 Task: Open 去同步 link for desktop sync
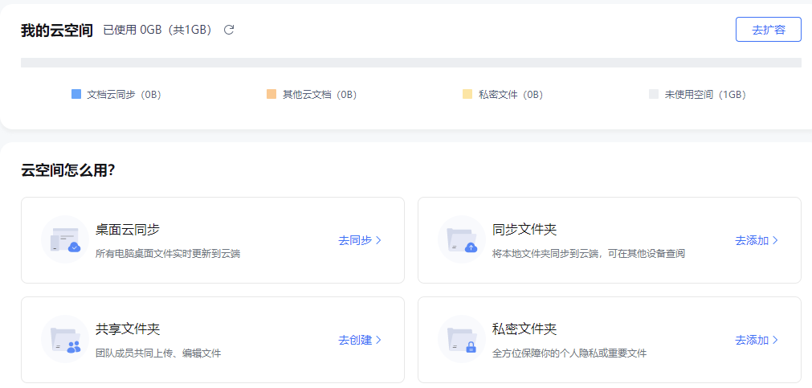tap(360, 240)
